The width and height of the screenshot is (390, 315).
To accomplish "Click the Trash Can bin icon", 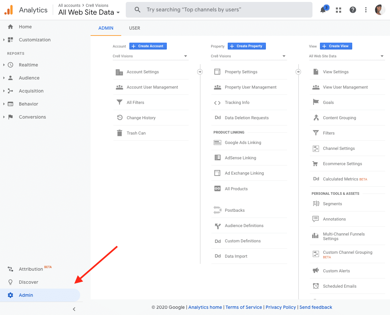I will pyautogui.click(x=120, y=133).
